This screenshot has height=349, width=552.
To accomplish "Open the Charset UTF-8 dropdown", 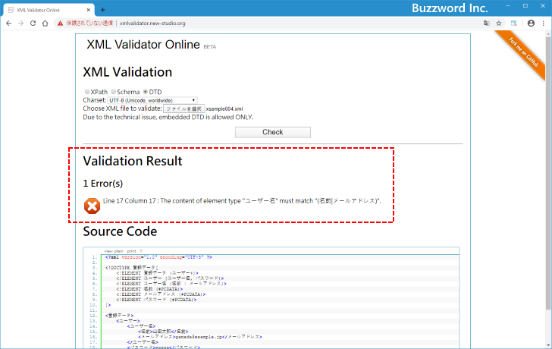I will 152,100.
